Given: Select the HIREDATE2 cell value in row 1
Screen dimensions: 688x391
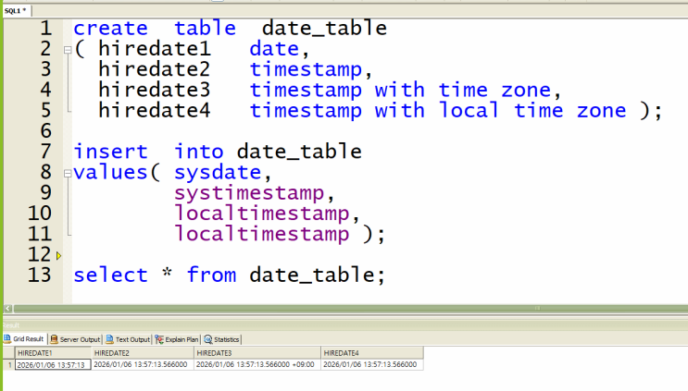Looking at the screenshot, I should coord(143,365).
